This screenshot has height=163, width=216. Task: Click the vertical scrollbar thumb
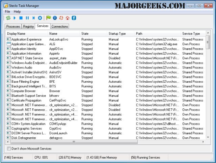208,42
